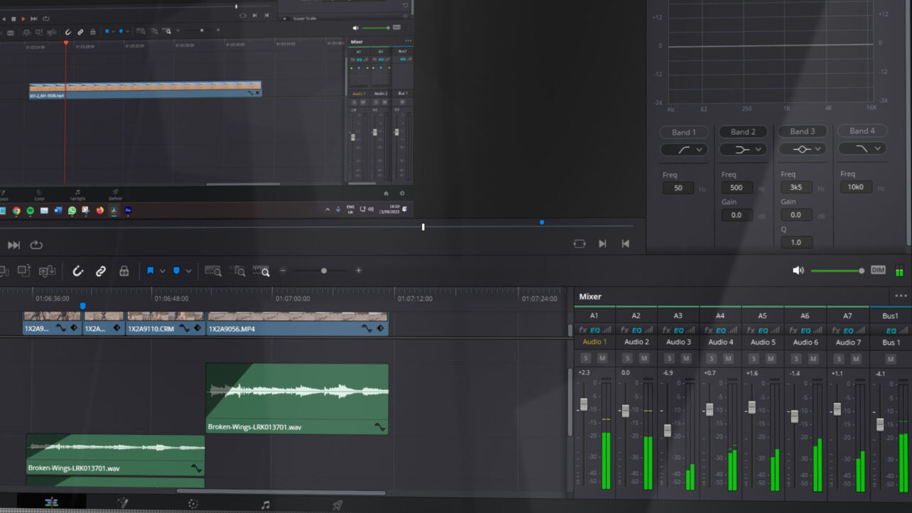
Task: Open the Color page color wheels icon
Action: (x=193, y=502)
